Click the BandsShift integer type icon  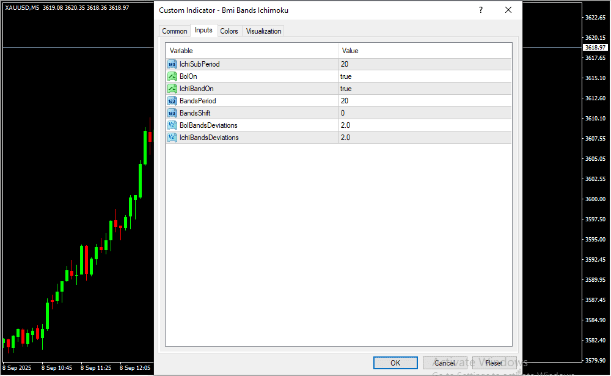pyautogui.click(x=172, y=113)
